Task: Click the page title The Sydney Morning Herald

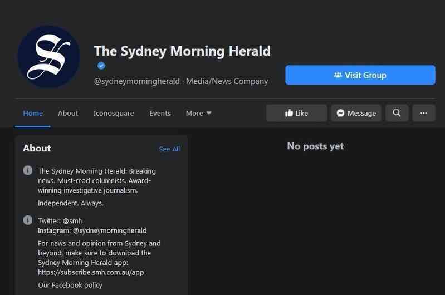Action: (182, 51)
